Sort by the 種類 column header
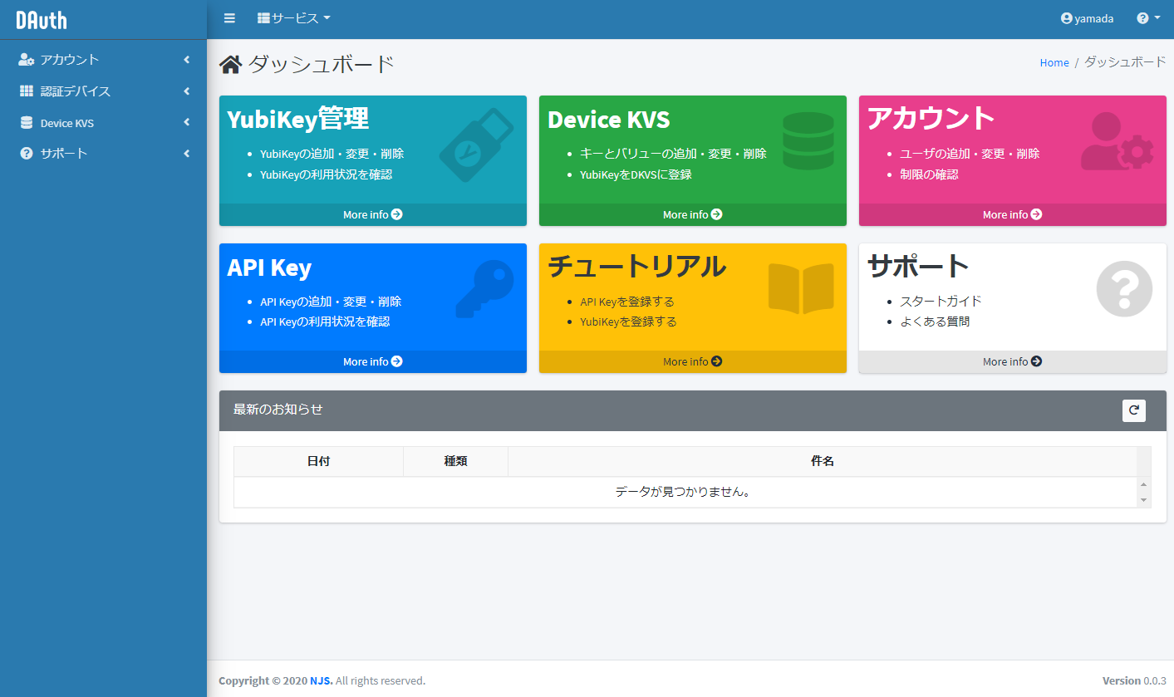Screen dimensions: 1174x697 [455, 461]
